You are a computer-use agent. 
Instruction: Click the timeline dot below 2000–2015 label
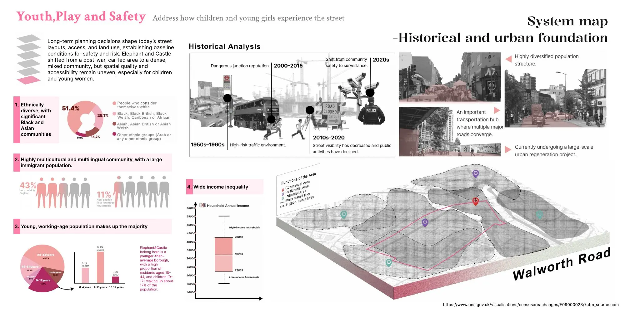point(271,119)
